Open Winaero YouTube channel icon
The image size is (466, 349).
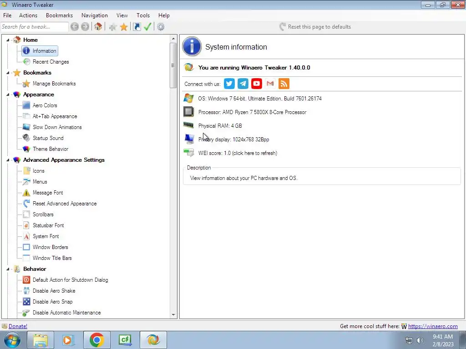click(257, 84)
